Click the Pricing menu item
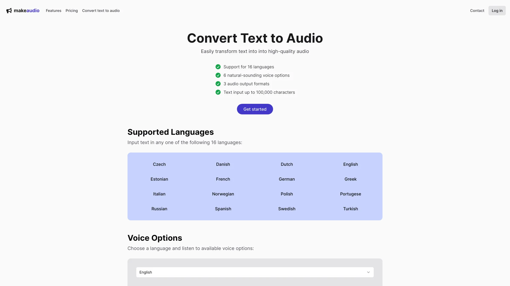Image resolution: width=510 pixels, height=286 pixels. (71, 11)
